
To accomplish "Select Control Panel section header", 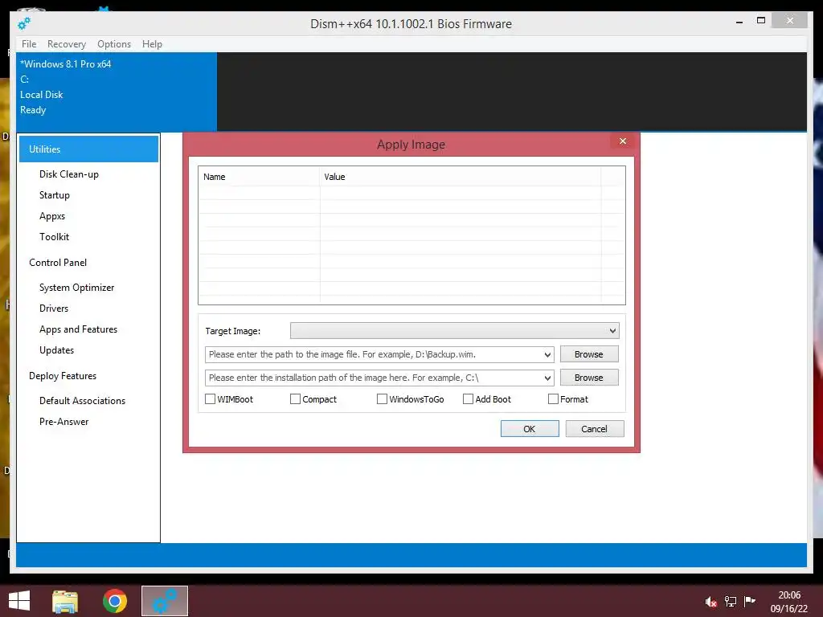I will [x=58, y=263].
